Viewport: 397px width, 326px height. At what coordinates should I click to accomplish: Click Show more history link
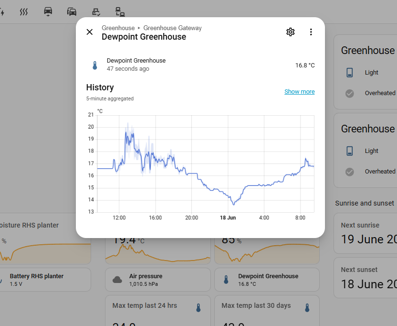(300, 92)
